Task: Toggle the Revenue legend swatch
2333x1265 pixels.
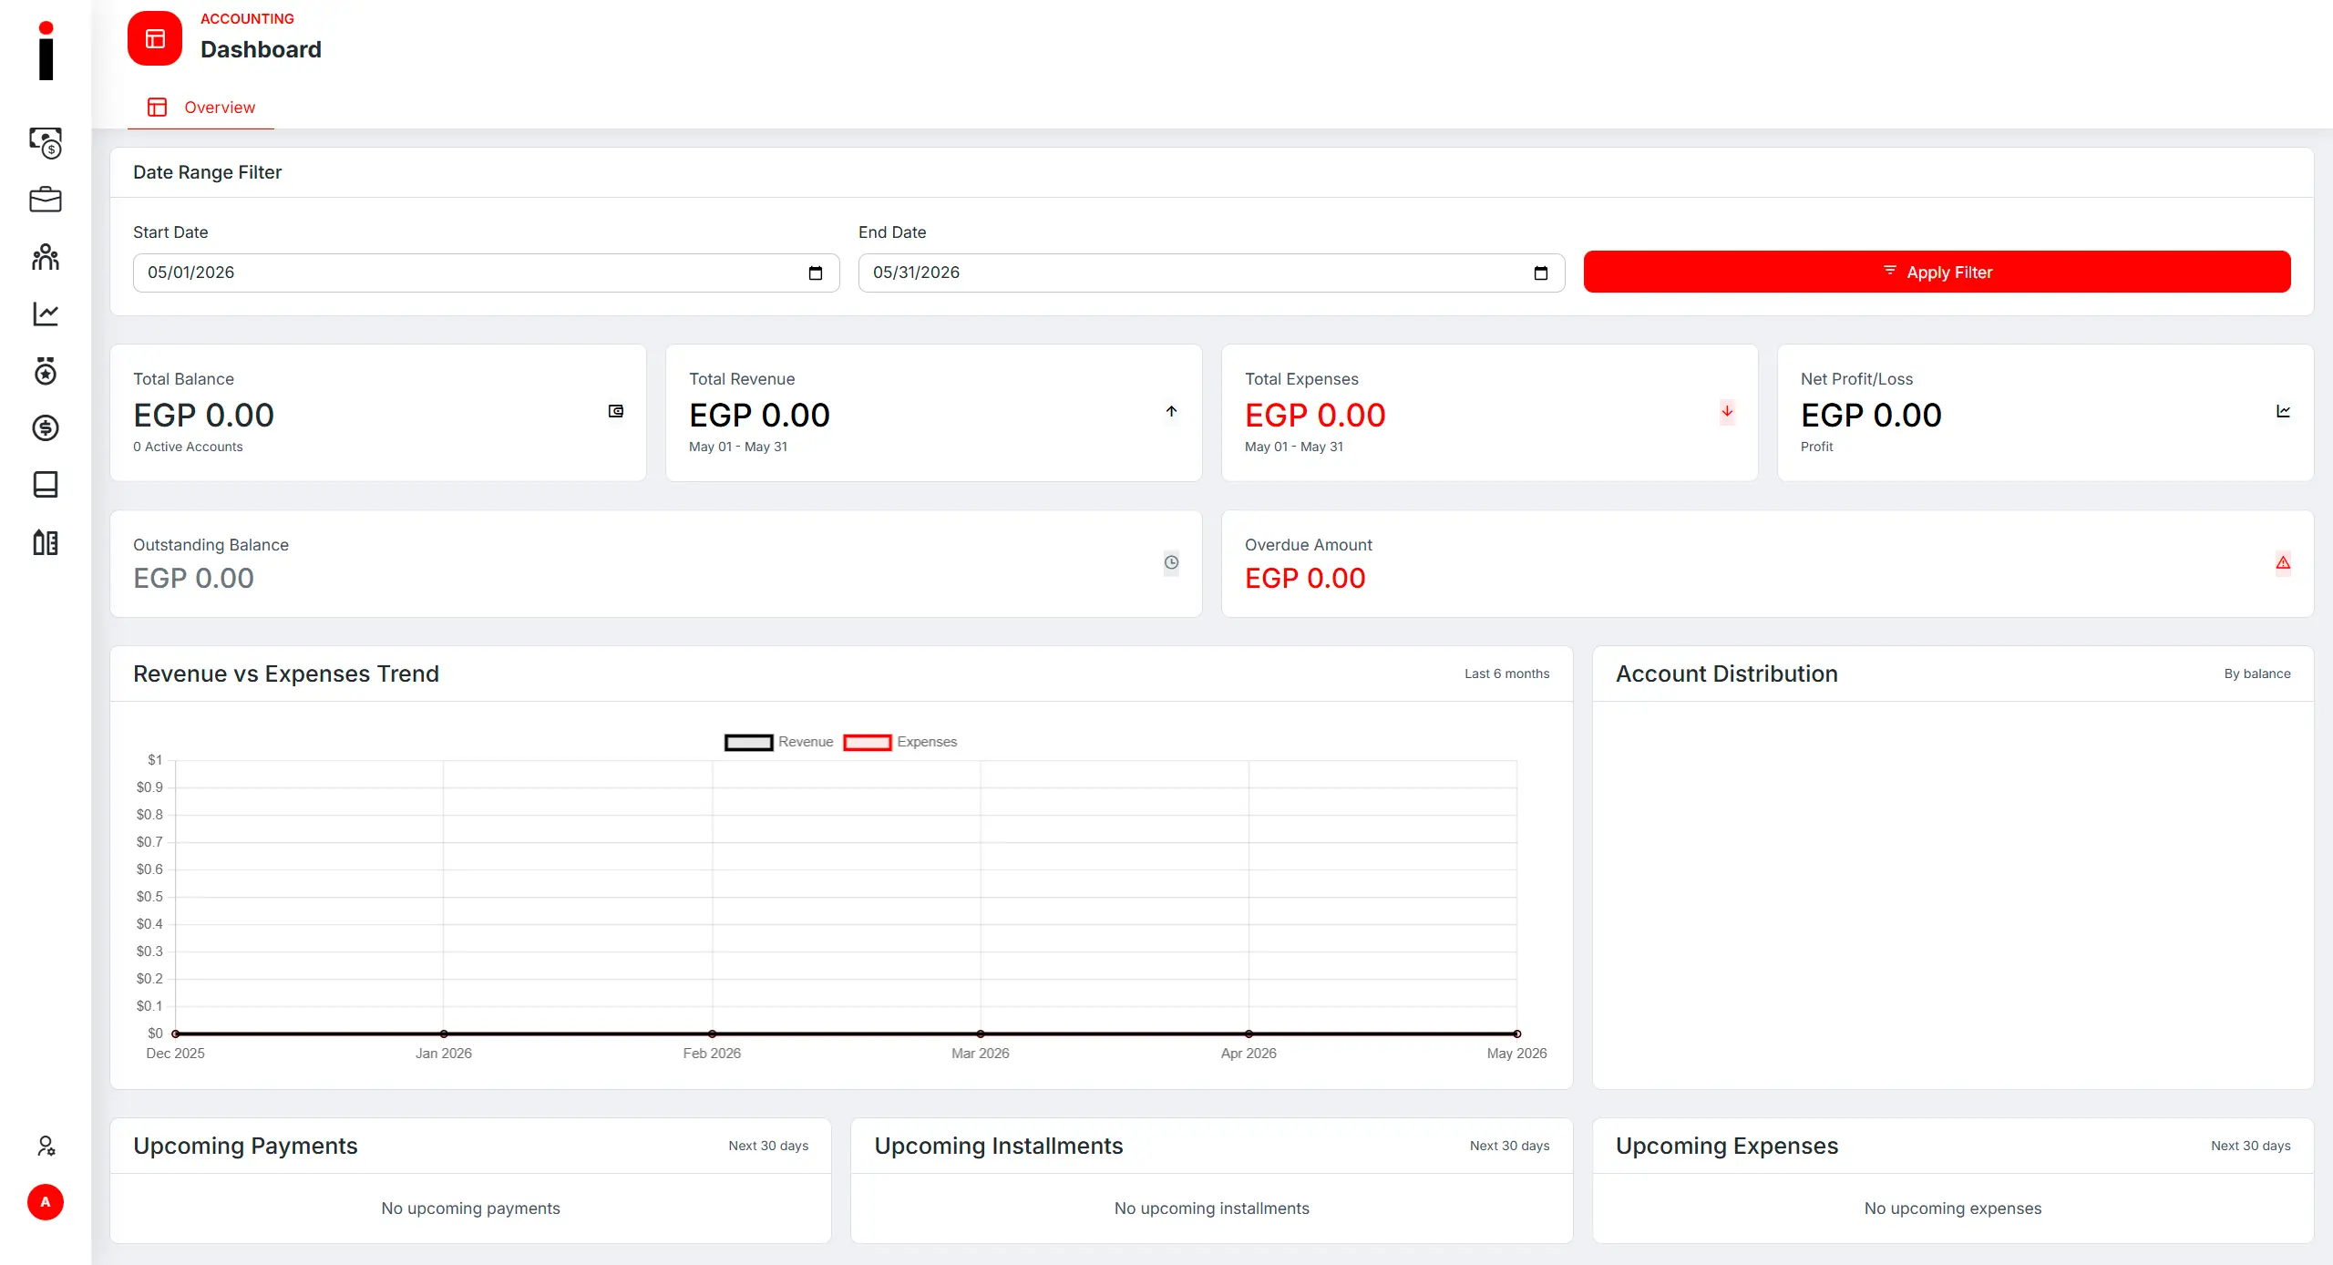Action: 749,742
